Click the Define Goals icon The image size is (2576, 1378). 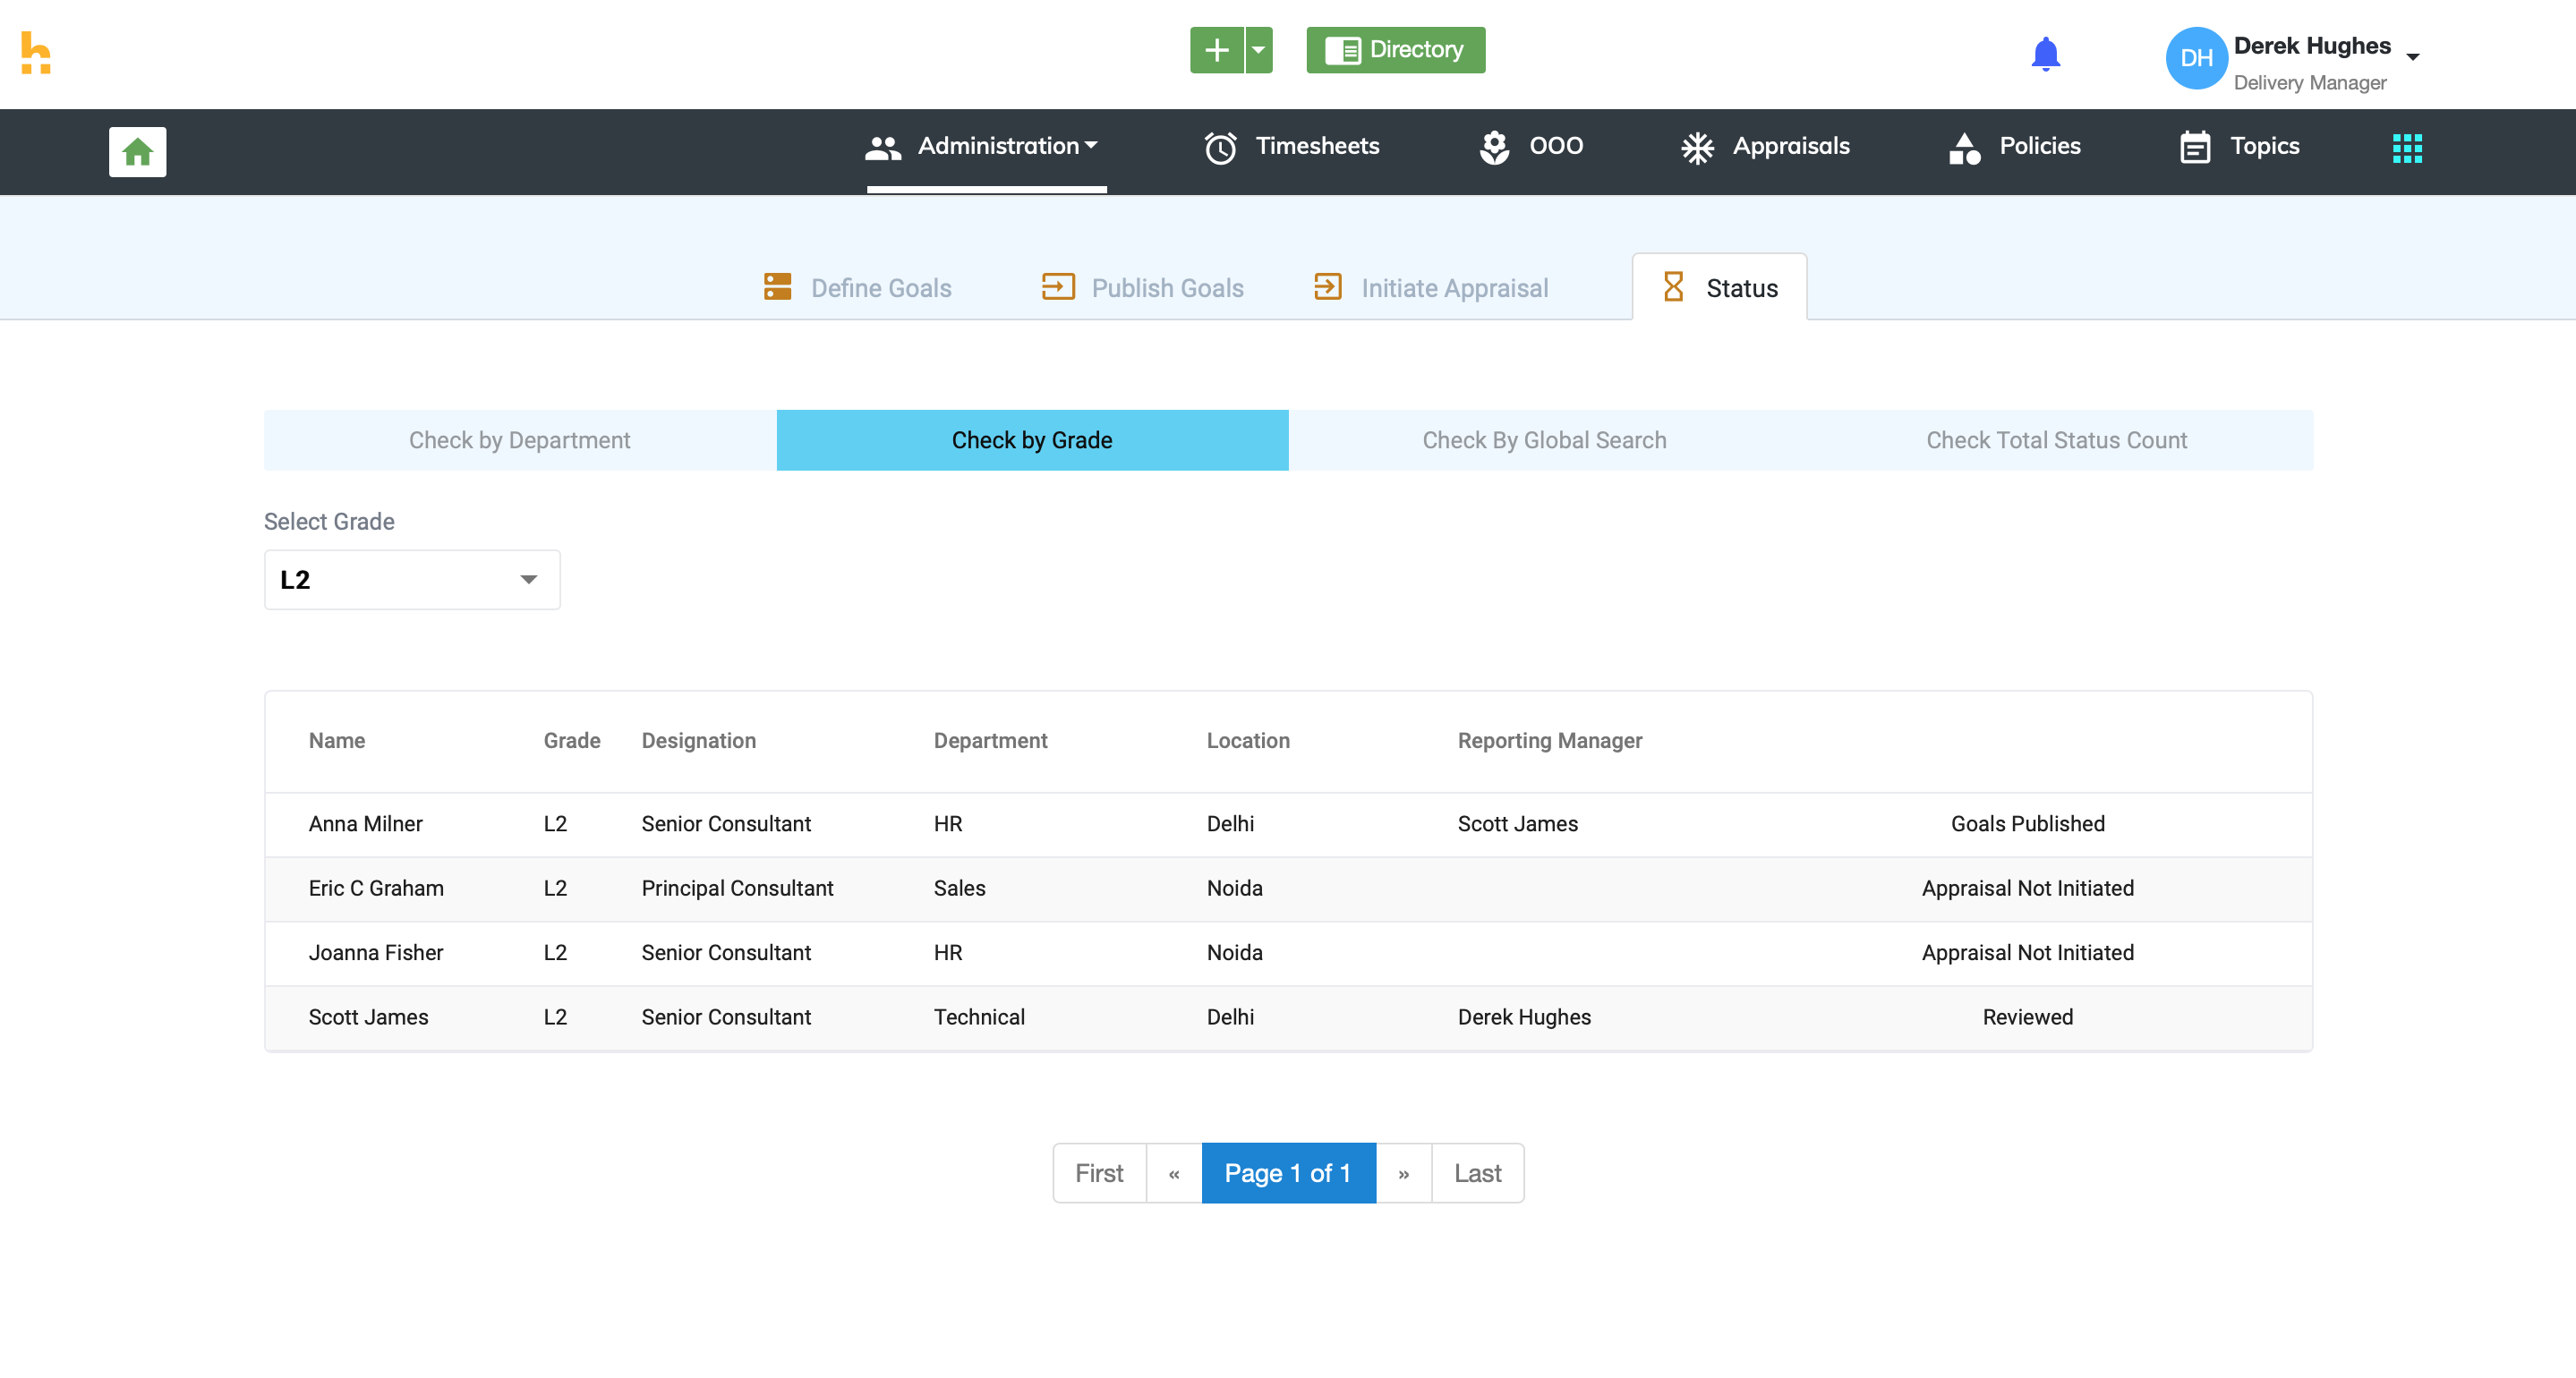777,287
